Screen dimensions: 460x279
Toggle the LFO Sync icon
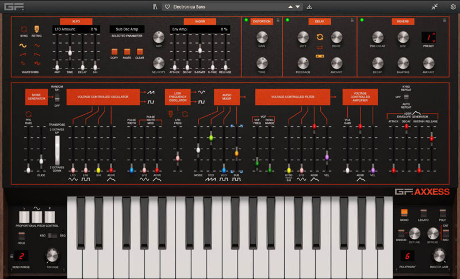pyautogui.click(x=24, y=28)
